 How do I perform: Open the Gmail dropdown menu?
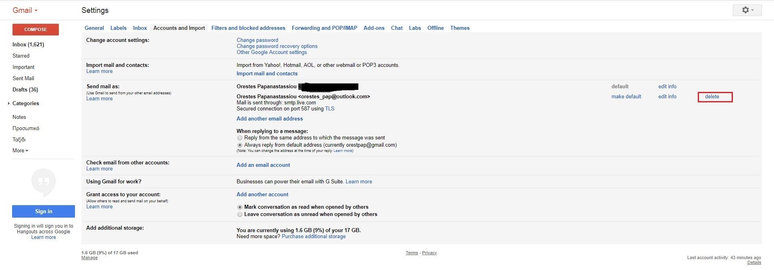(25, 10)
